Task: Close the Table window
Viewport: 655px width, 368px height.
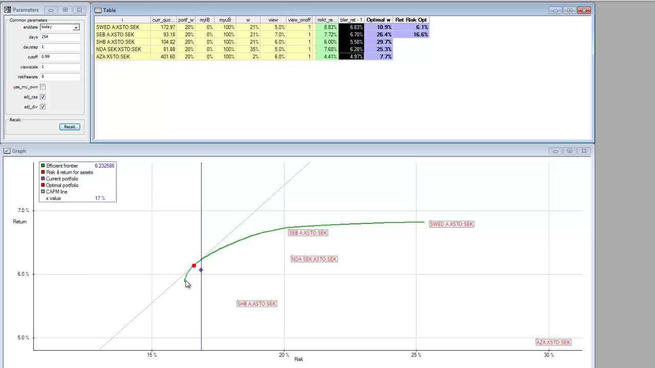Action: [x=584, y=10]
